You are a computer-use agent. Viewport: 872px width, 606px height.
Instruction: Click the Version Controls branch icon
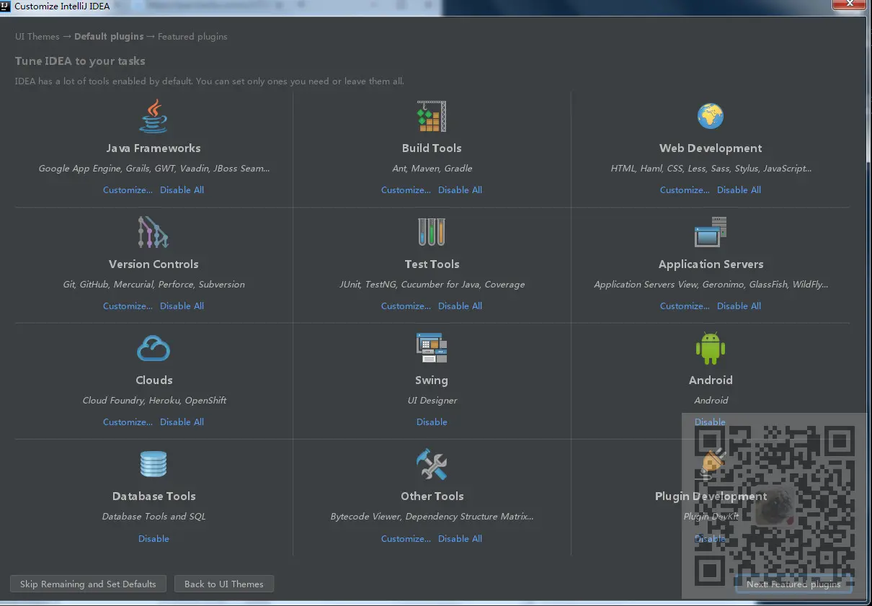coord(154,232)
